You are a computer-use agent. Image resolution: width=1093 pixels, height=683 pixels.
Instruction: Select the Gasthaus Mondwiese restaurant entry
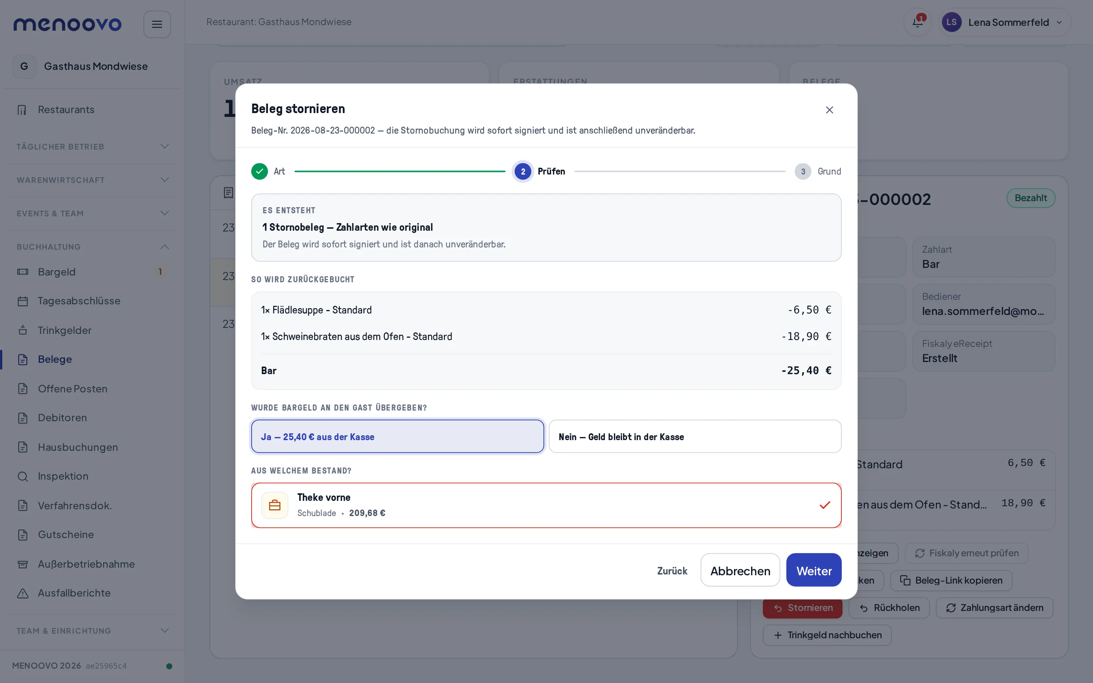click(92, 66)
